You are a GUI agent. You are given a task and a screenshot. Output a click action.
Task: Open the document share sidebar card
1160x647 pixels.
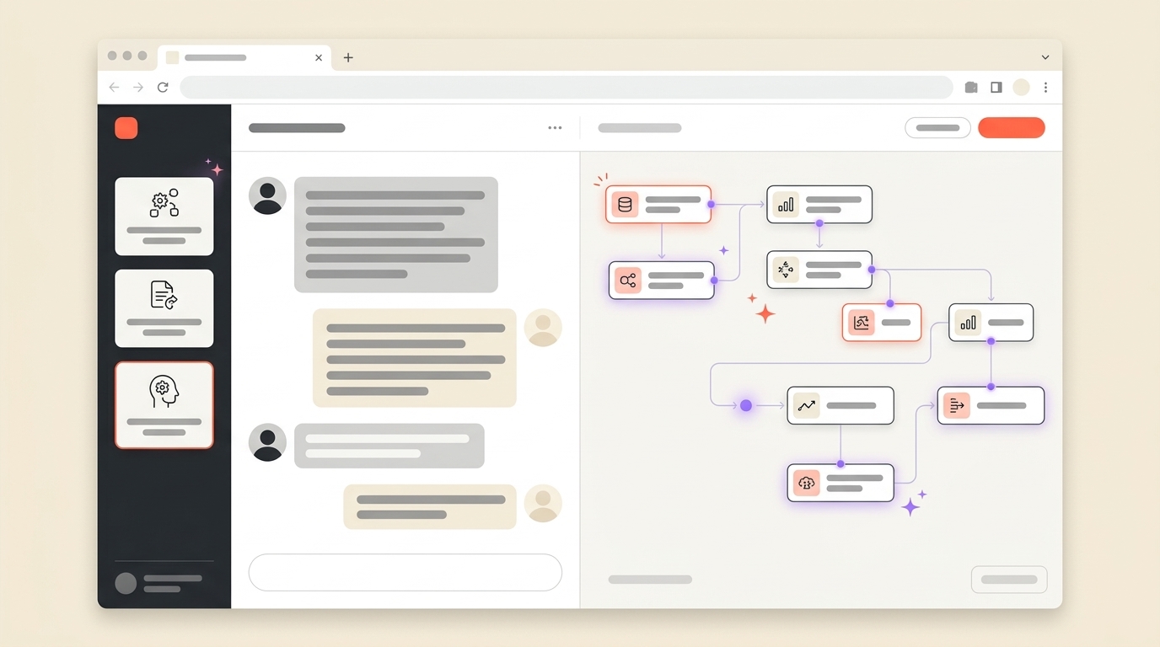164,308
